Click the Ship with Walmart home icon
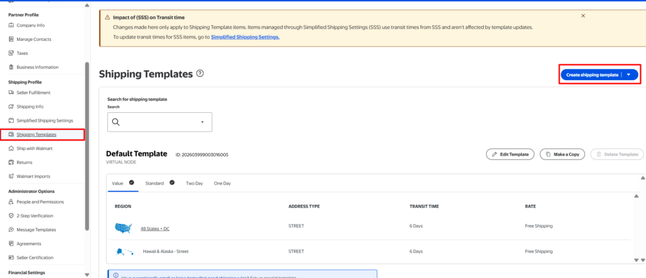The height and width of the screenshot is (278, 646). 11,148
